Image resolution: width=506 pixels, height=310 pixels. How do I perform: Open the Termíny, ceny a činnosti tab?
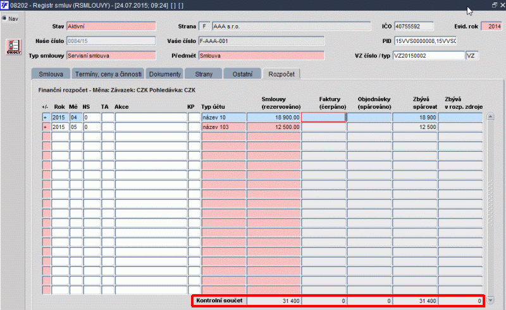[x=108, y=75]
